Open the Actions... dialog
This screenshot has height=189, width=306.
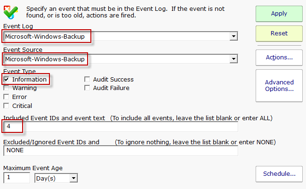tap(279, 58)
